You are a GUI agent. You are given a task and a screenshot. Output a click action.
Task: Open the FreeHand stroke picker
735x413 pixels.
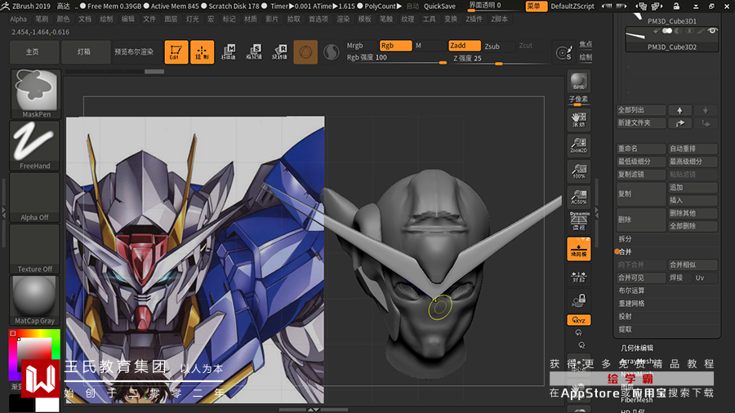point(34,145)
